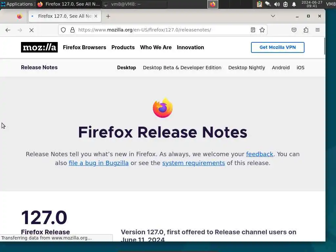Follow the feedback link
The image size is (336, 252).
pyautogui.click(x=260, y=154)
